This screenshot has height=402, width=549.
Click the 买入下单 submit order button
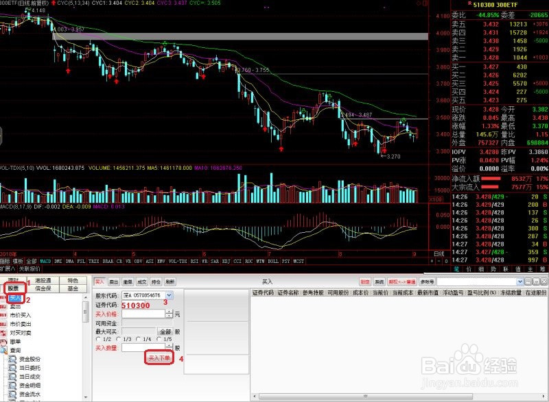159,358
